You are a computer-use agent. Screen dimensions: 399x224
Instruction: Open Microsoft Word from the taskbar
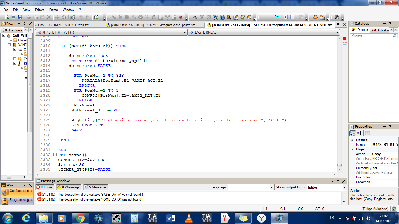pos(171,218)
